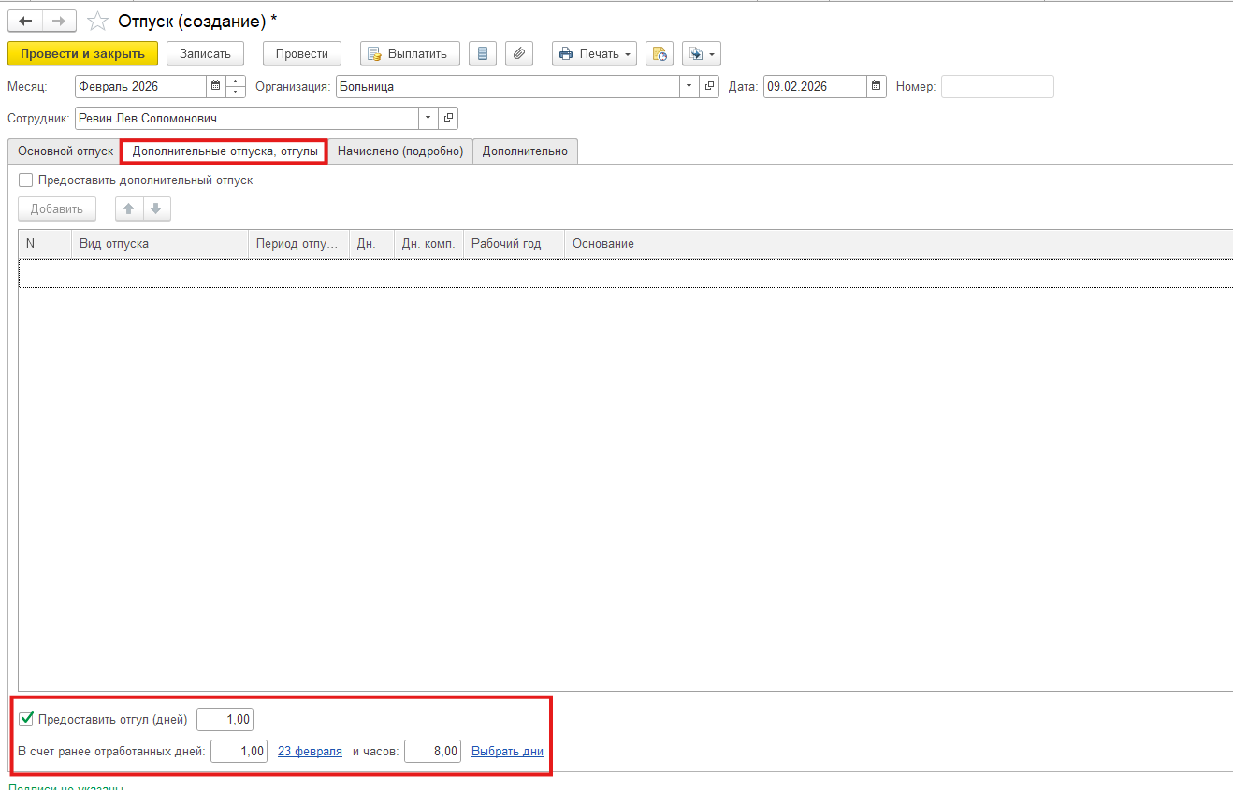Click the Дн. column header

371,244
